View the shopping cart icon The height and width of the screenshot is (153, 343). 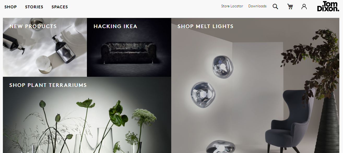pyautogui.click(x=290, y=7)
